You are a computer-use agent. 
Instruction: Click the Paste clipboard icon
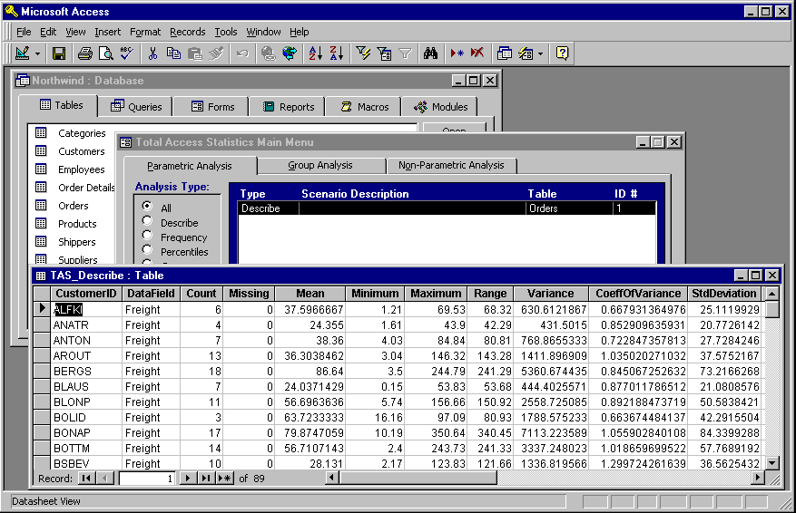point(195,53)
